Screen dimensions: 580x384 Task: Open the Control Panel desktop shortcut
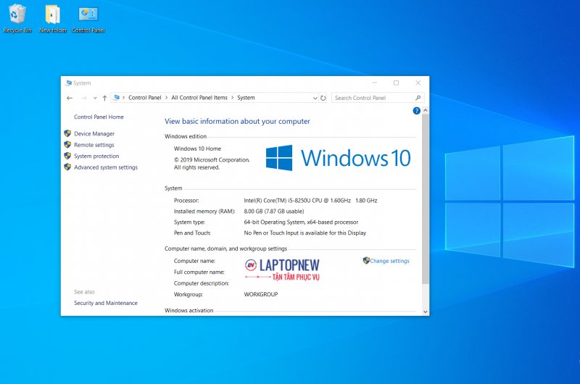[88, 19]
